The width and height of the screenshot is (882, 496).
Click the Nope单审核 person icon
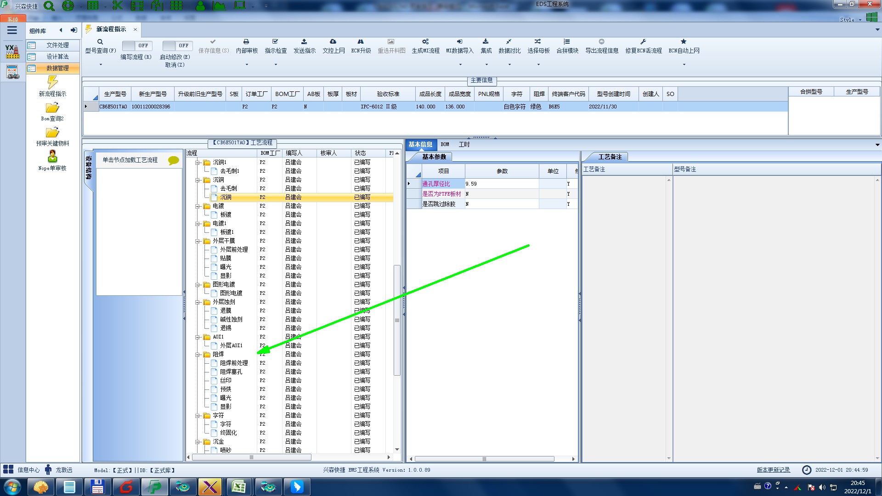pos(52,157)
